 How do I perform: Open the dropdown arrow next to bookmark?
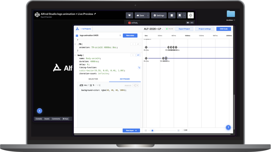184,15
